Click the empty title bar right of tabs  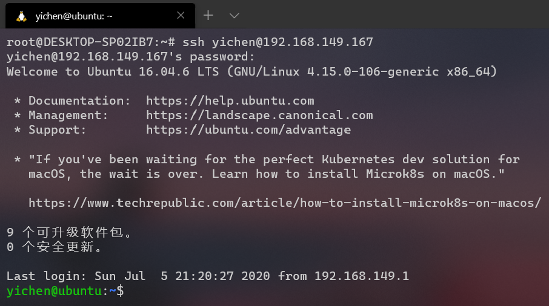click(x=394, y=15)
